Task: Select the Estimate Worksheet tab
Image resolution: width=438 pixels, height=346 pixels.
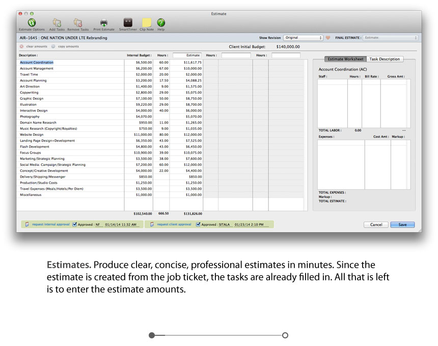Action: click(345, 59)
